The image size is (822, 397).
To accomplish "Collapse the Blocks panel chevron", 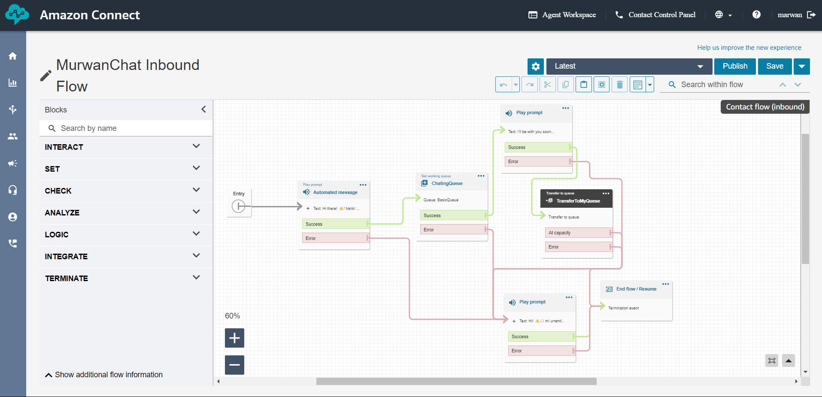I will 203,109.
